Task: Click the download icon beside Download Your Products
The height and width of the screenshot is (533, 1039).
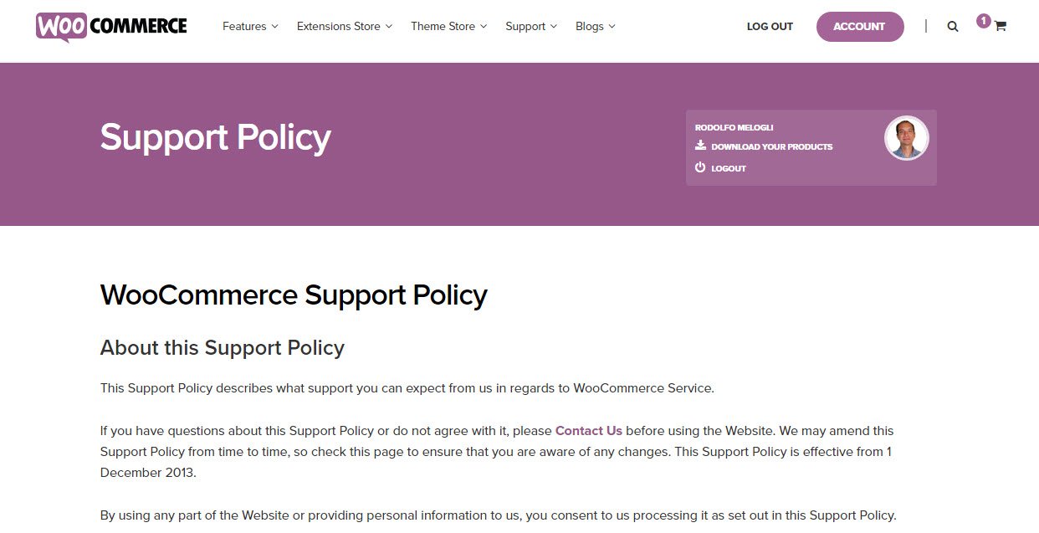Action: point(700,146)
